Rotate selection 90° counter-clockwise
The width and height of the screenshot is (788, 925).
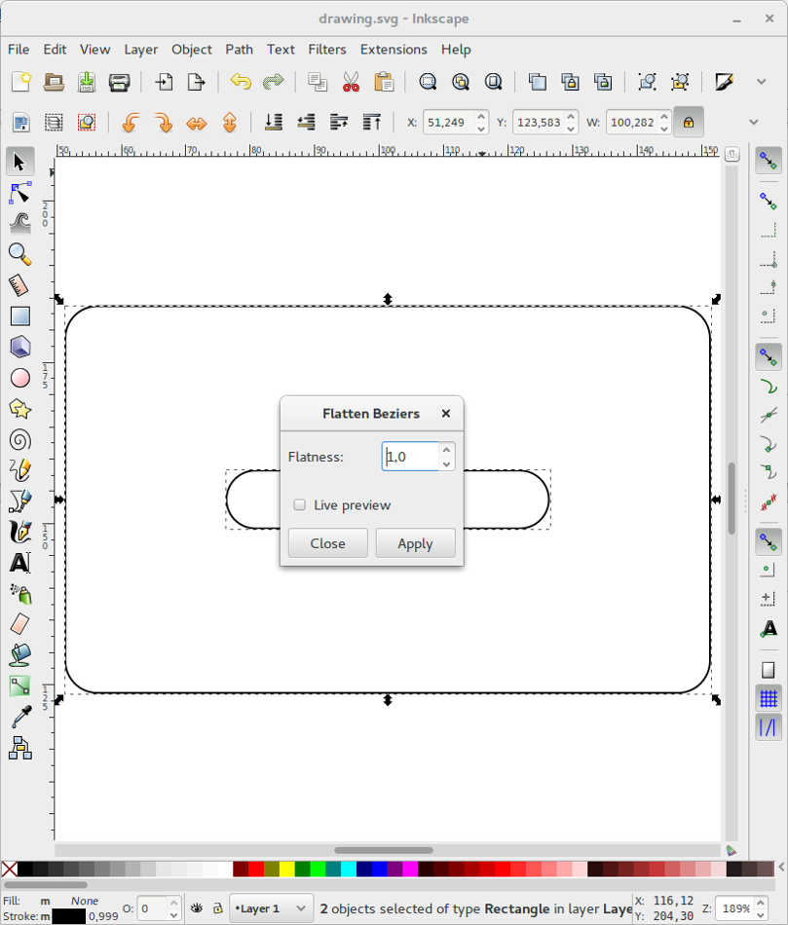pyautogui.click(x=131, y=123)
